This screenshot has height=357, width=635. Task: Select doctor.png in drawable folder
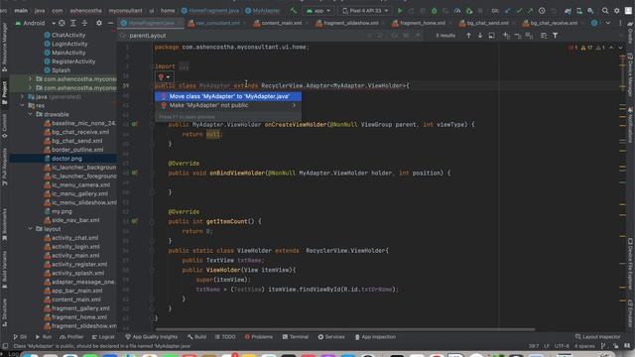63,159
